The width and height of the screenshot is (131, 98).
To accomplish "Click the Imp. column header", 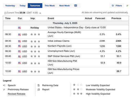I will coord(33,18).
